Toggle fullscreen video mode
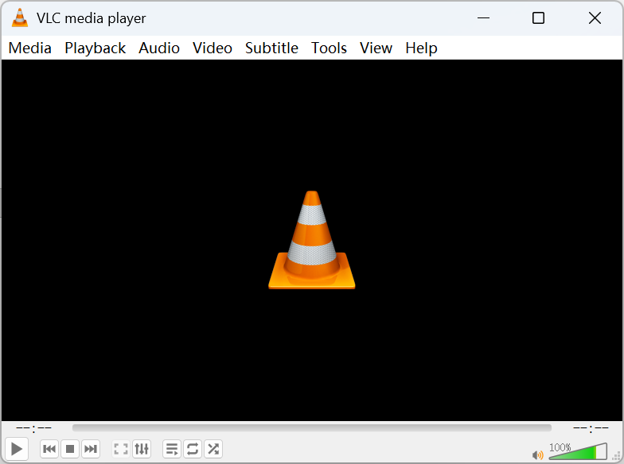This screenshot has width=624, height=464. [121, 450]
